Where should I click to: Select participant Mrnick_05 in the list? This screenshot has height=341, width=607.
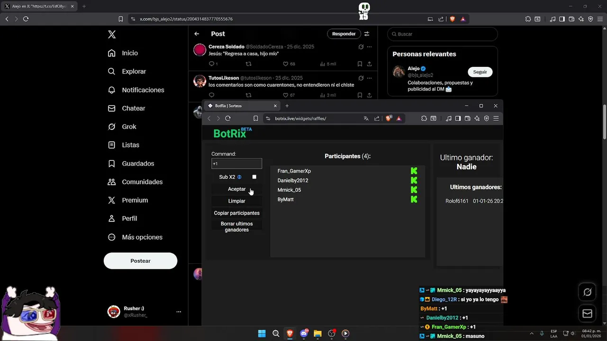click(x=289, y=190)
